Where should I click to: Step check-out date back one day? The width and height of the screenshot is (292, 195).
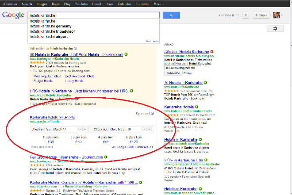[144, 129]
